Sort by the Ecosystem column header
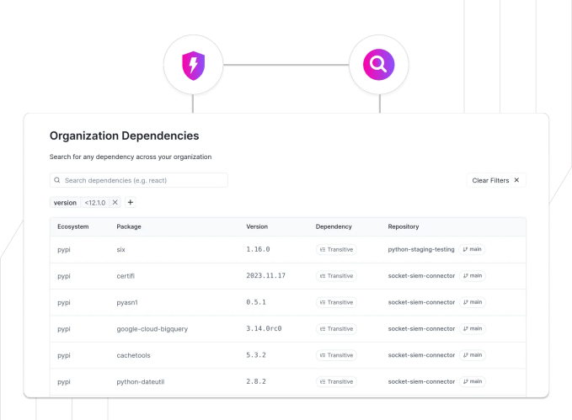The width and height of the screenshot is (572, 420). pyautogui.click(x=73, y=227)
